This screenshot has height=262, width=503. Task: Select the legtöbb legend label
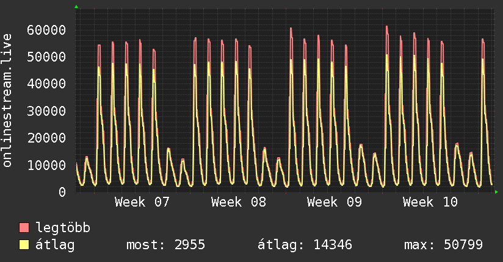[63, 228]
